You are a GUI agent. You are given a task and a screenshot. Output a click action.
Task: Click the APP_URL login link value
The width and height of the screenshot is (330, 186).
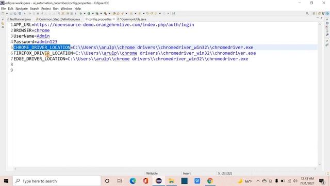pyautogui.click(x=114, y=25)
